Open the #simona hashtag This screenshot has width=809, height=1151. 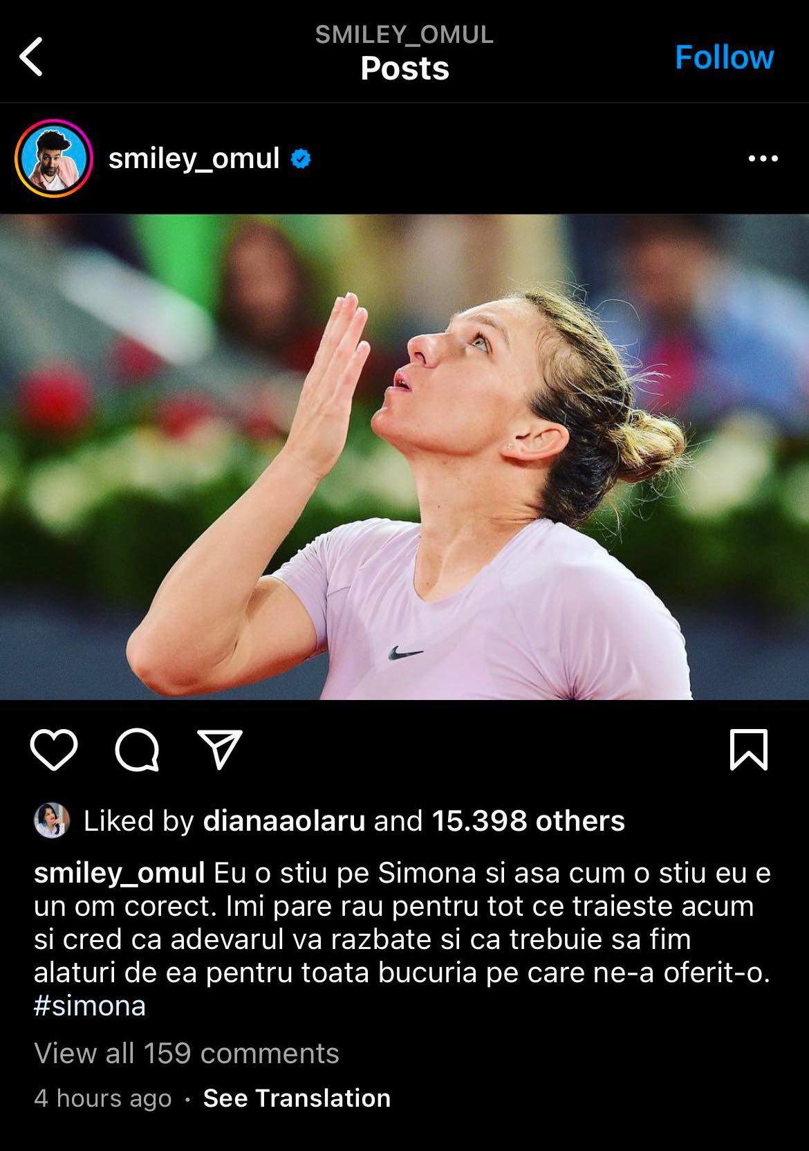coord(90,1005)
